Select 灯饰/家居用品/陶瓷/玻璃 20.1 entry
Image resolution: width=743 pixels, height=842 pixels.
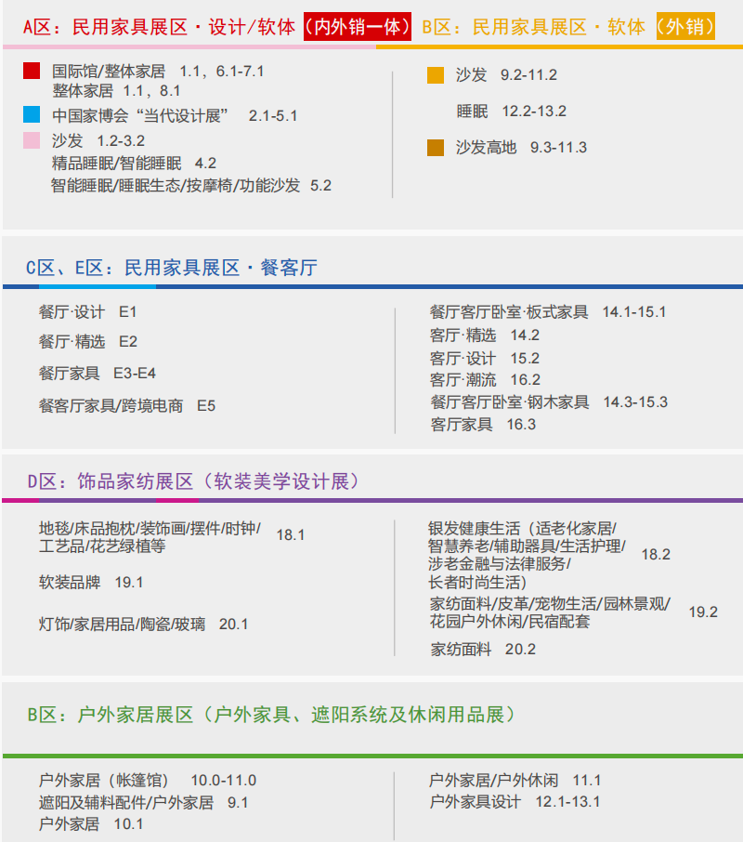[143, 624]
